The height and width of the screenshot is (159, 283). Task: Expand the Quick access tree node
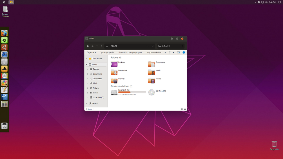[x=86, y=59]
